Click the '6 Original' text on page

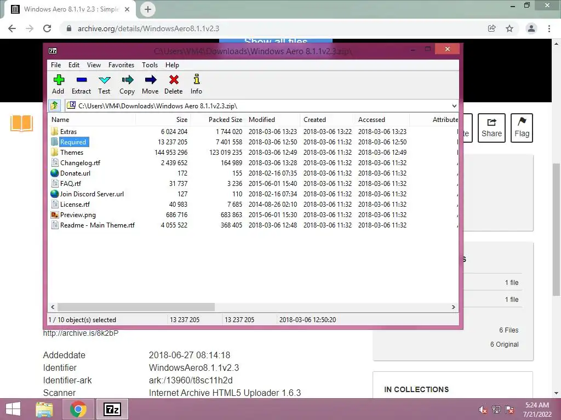point(504,345)
